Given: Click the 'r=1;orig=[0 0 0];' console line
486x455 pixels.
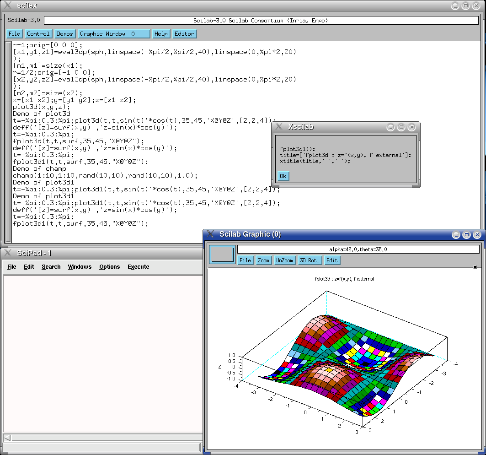Looking at the screenshot, I should pyautogui.click(x=48, y=45).
